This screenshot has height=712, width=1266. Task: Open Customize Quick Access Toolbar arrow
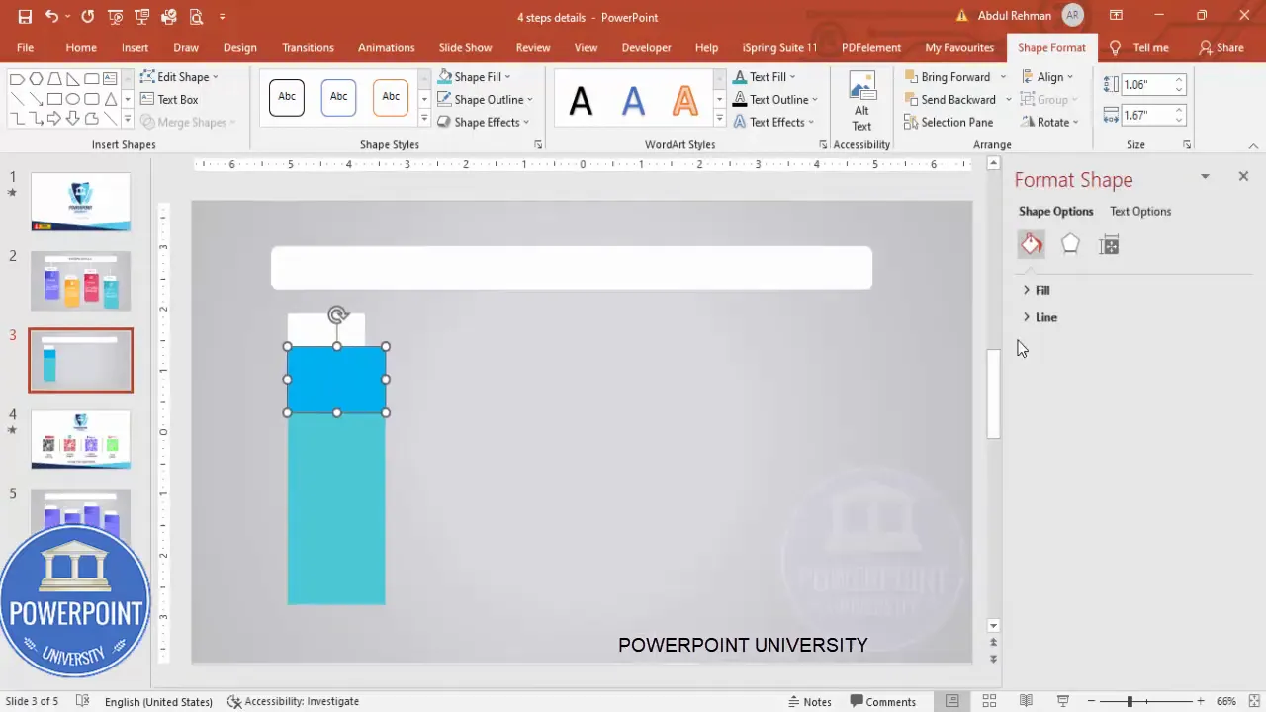tap(222, 17)
